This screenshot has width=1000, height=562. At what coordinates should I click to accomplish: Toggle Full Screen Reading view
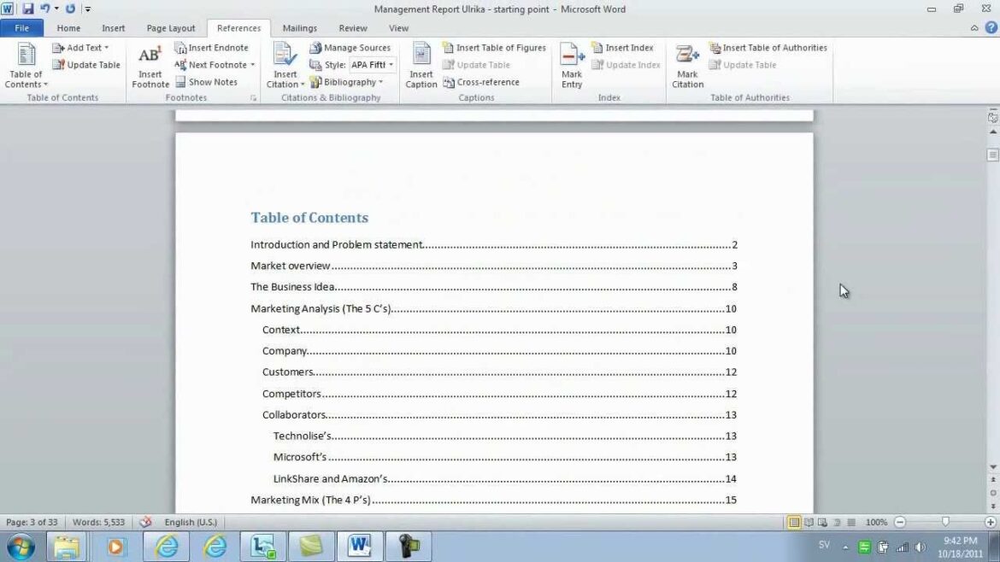coord(809,522)
